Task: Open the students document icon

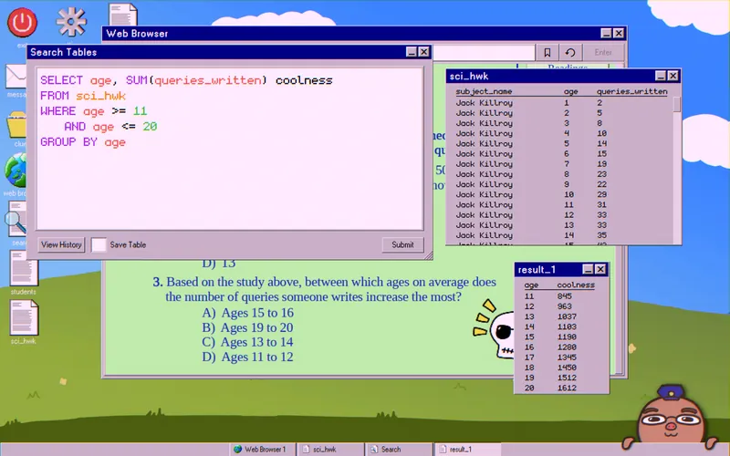Action: coord(24,268)
